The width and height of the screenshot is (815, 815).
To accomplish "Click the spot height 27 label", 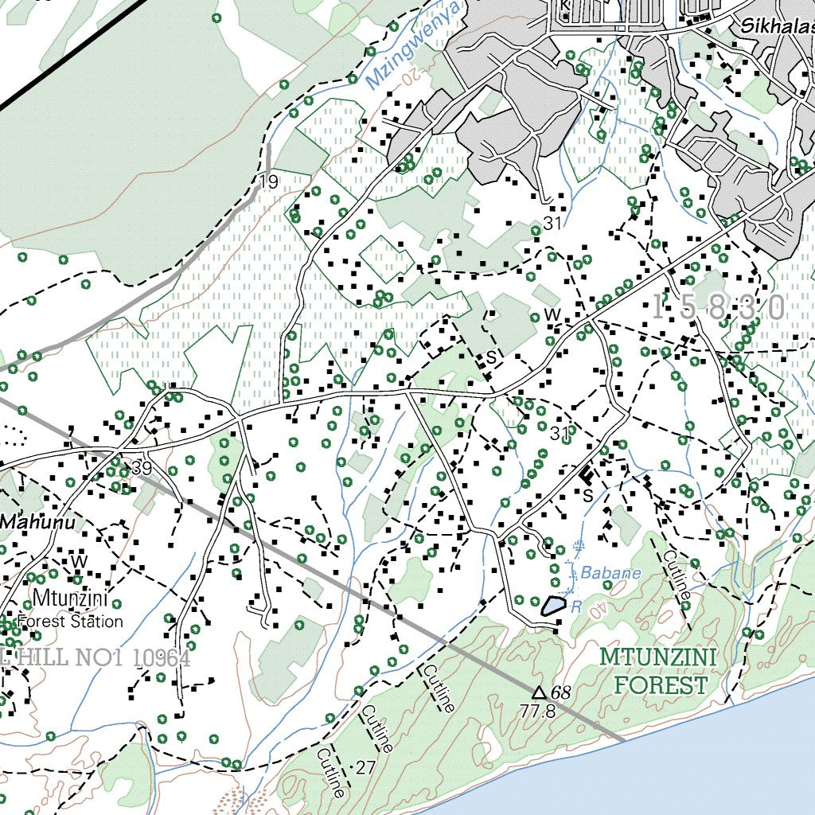I will pyautogui.click(x=365, y=767).
